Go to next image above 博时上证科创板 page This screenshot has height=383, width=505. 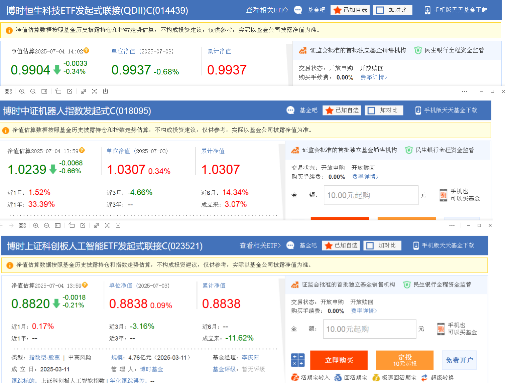pyautogui.click(x=11, y=225)
